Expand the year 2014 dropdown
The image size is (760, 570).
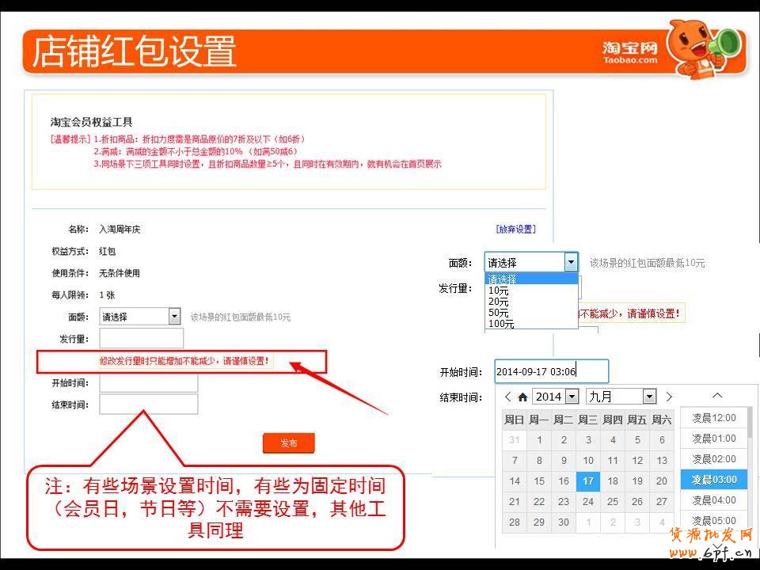tap(571, 397)
